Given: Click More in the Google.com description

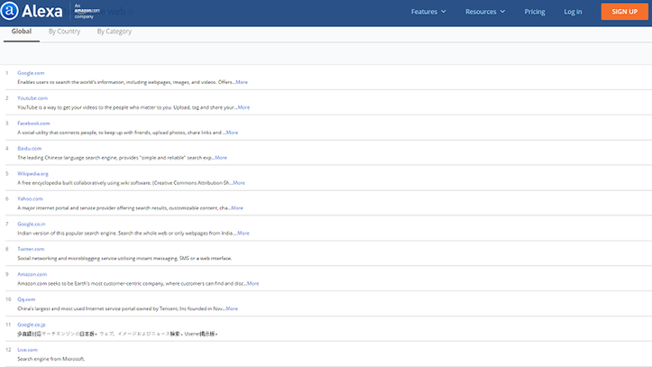Looking at the screenshot, I should click(x=242, y=82).
